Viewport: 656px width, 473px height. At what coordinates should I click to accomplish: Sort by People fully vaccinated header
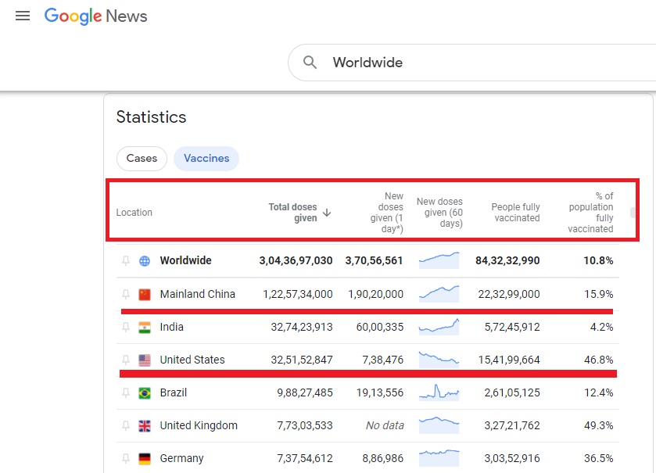click(x=515, y=213)
